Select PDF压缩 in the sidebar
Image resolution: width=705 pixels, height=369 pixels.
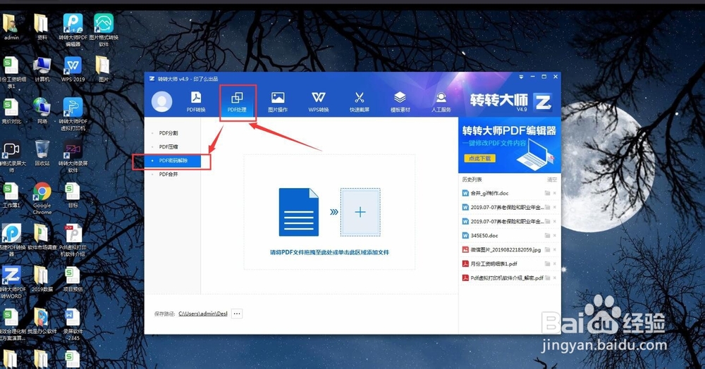168,146
